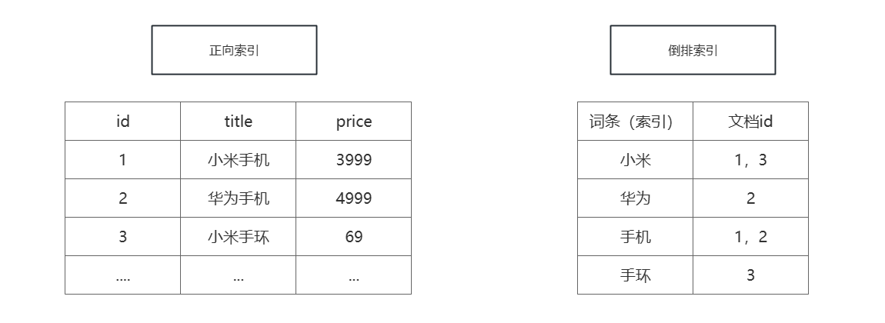Click the 倒排索引 box
Viewport: 885px width, 323px height.
tap(693, 50)
